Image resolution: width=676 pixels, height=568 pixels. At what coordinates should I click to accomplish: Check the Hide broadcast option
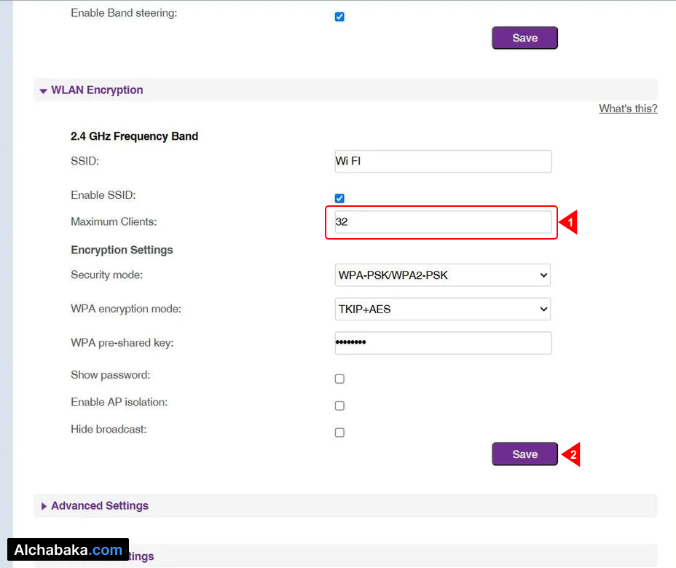pyautogui.click(x=339, y=432)
